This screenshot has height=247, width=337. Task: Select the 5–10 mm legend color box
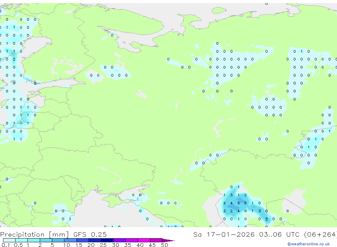(x=58, y=240)
